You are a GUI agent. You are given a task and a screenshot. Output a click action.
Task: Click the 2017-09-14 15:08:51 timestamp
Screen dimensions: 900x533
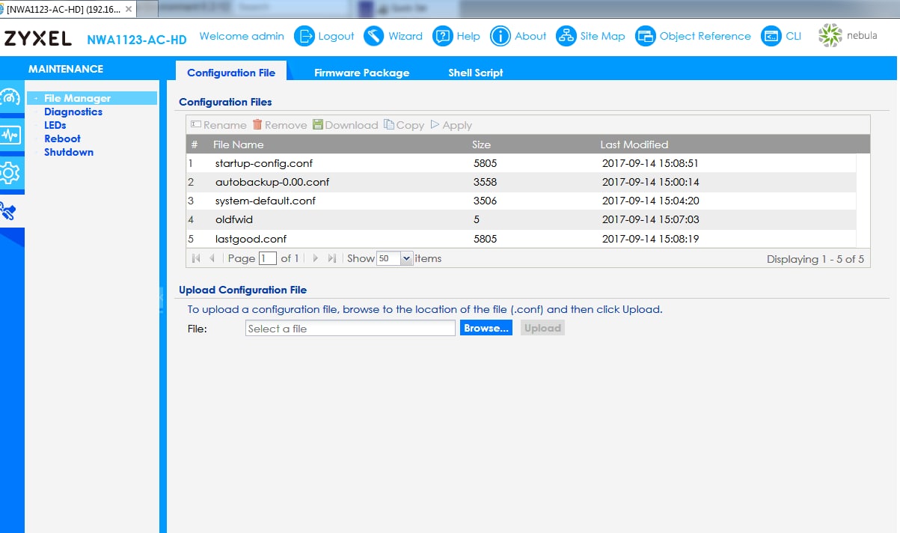(650, 163)
